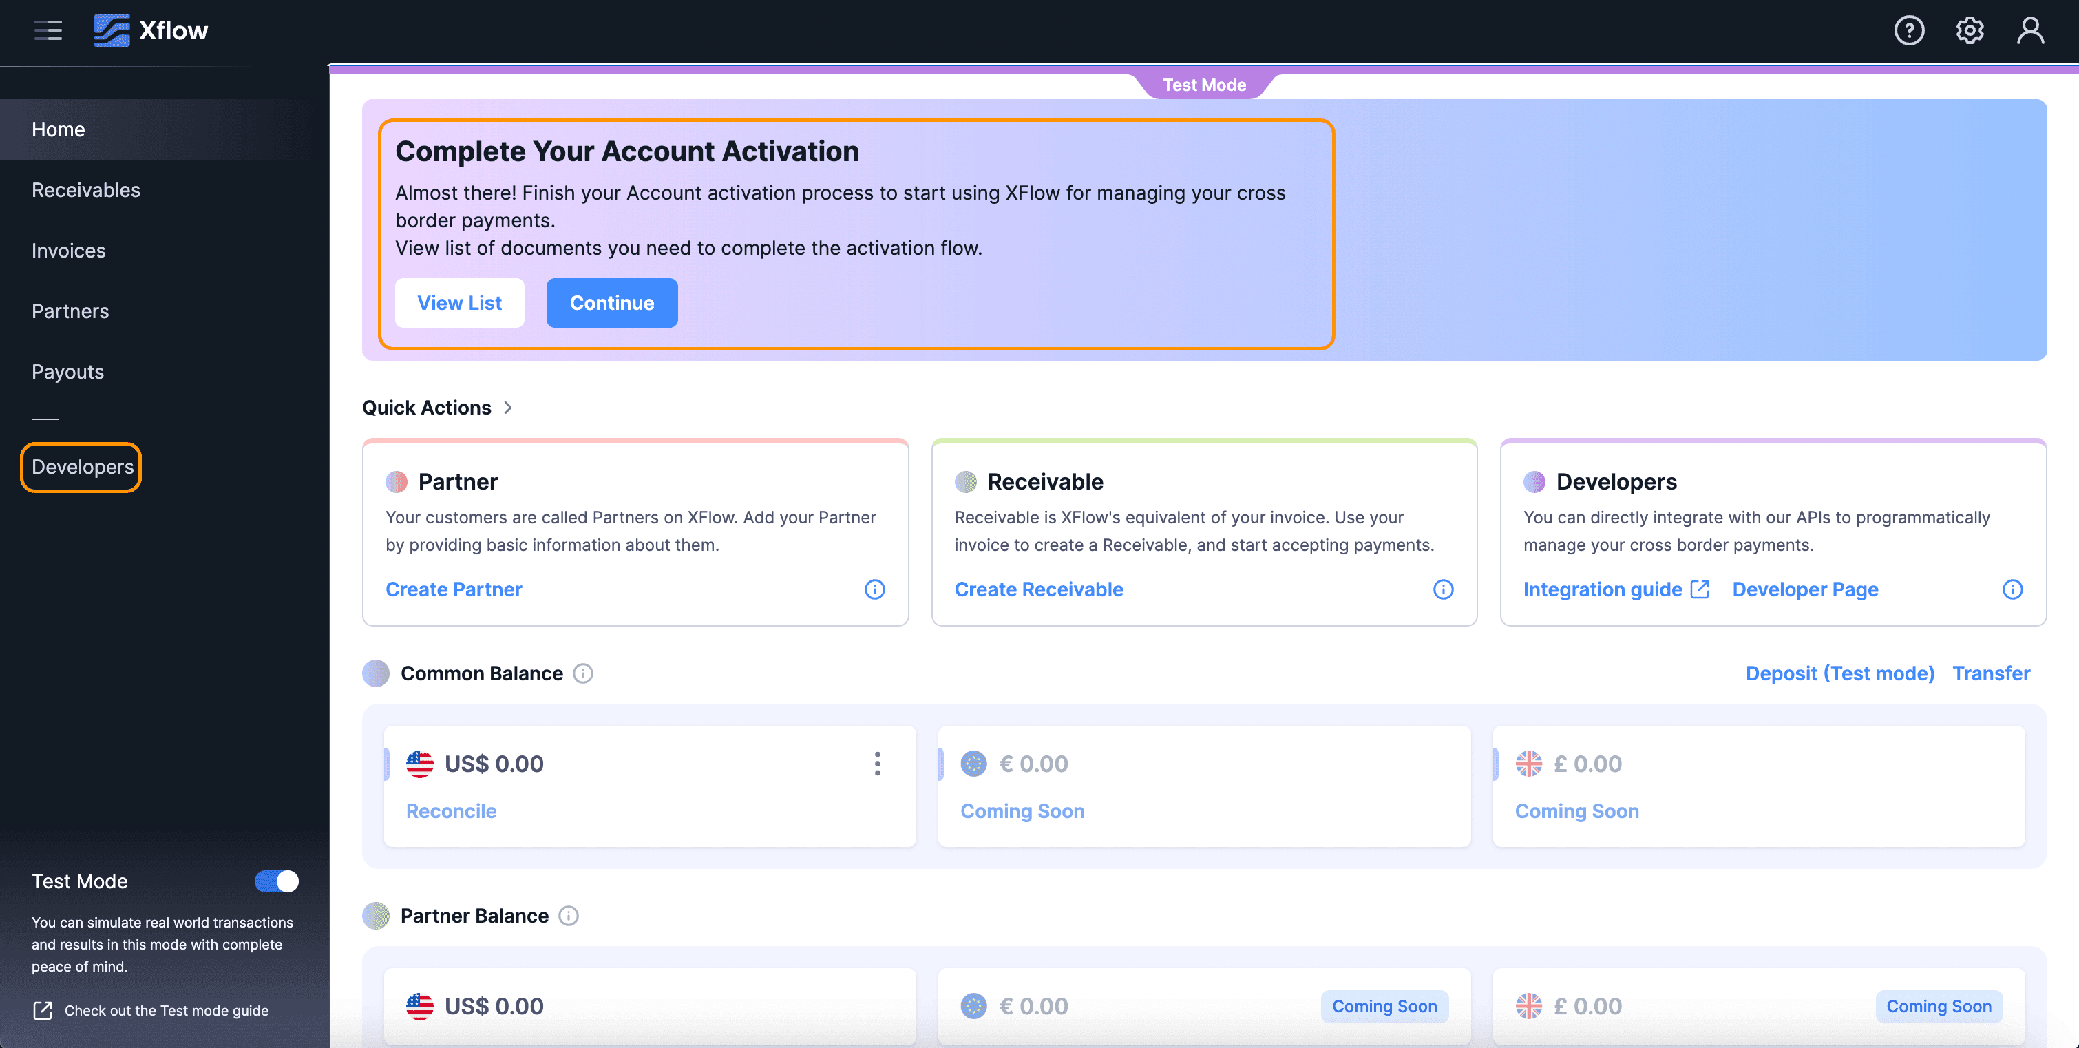Click the hamburger menu icon
The image size is (2079, 1048).
click(x=48, y=31)
